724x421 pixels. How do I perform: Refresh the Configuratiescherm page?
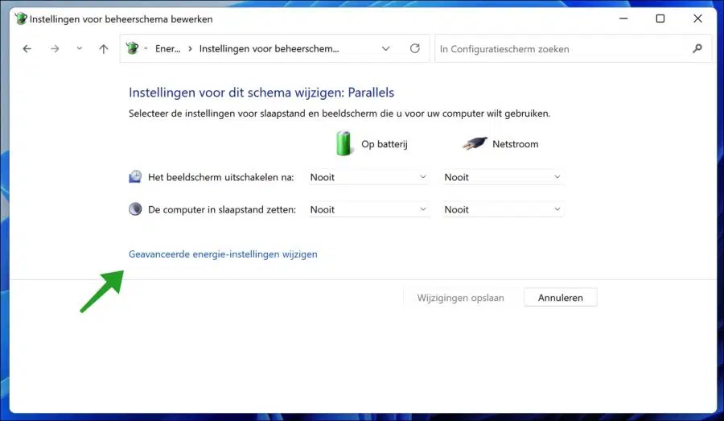click(414, 48)
